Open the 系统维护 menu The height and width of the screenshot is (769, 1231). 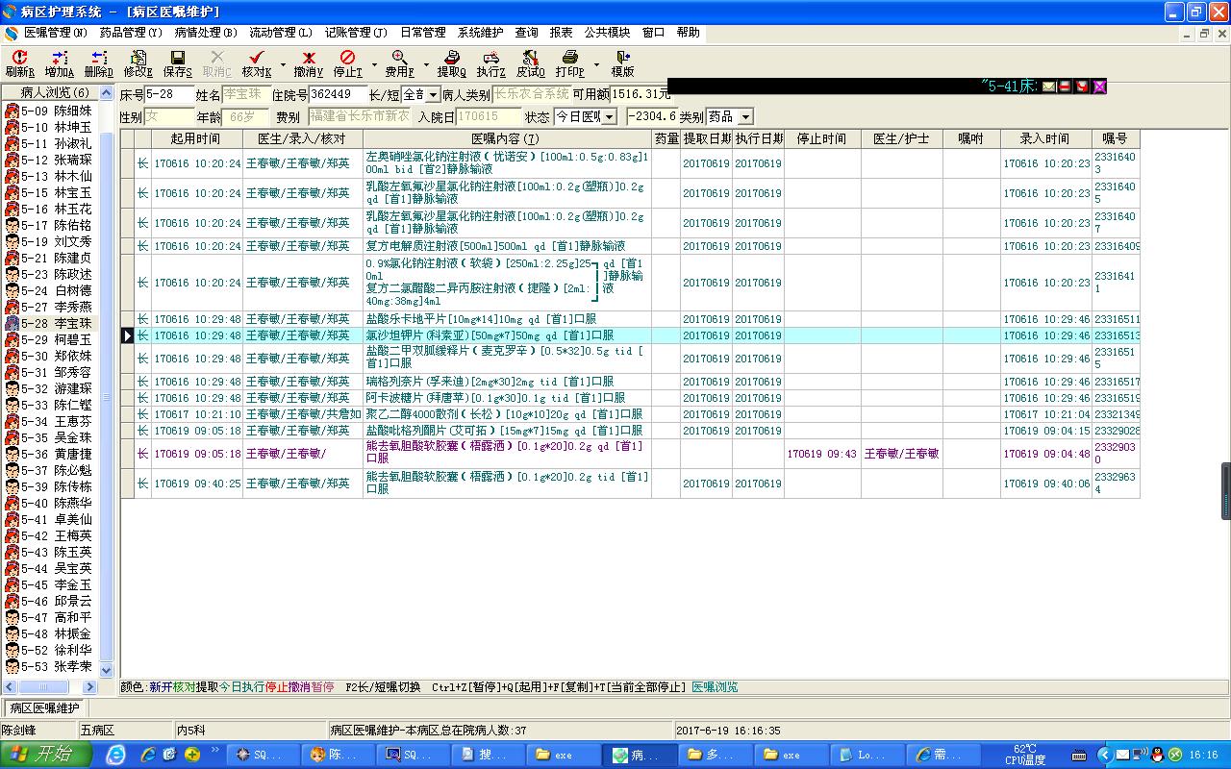[x=481, y=33]
